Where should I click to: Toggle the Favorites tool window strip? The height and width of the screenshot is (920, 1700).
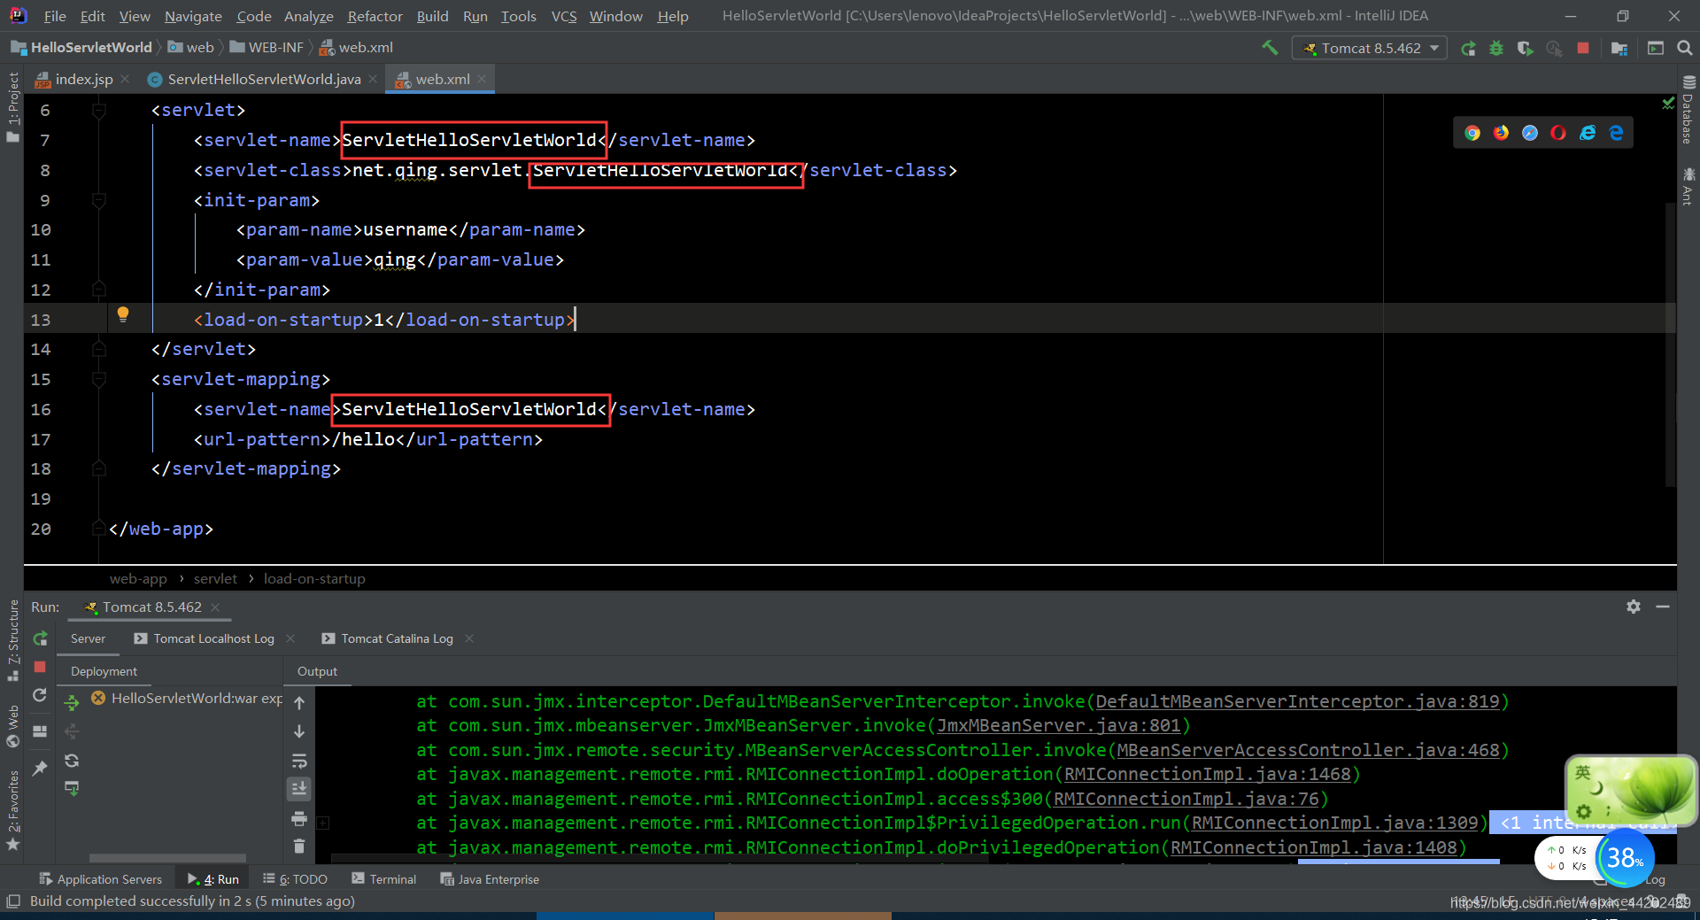click(x=12, y=810)
